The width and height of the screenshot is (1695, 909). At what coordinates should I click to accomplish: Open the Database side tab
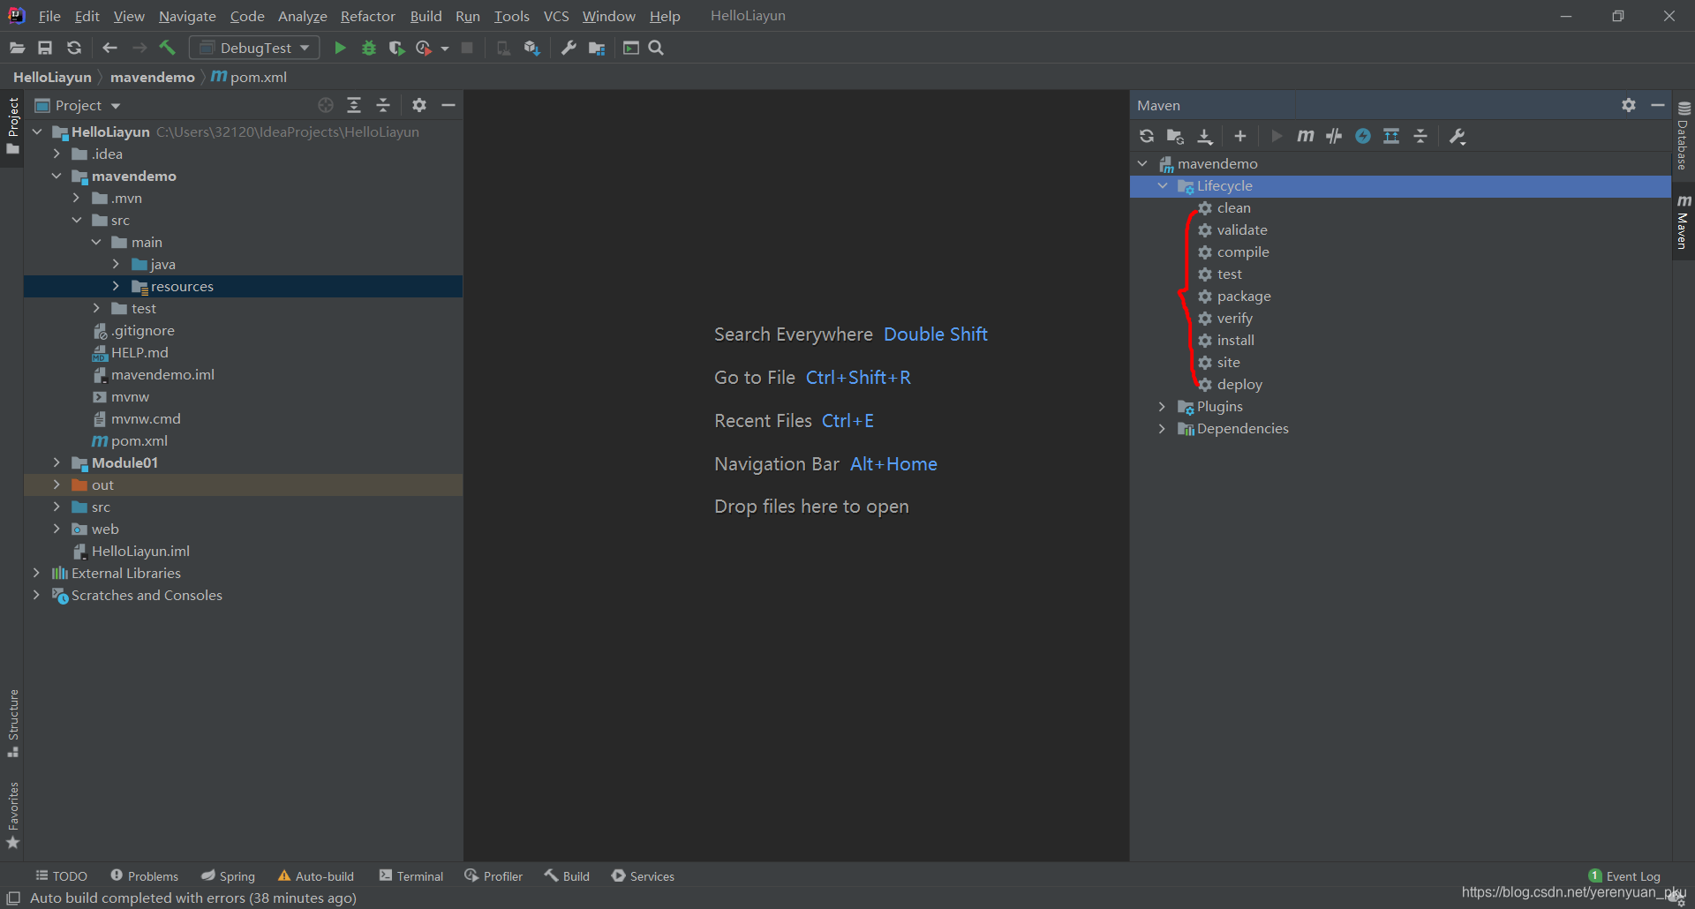pyautogui.click(x=1684, y=135)
